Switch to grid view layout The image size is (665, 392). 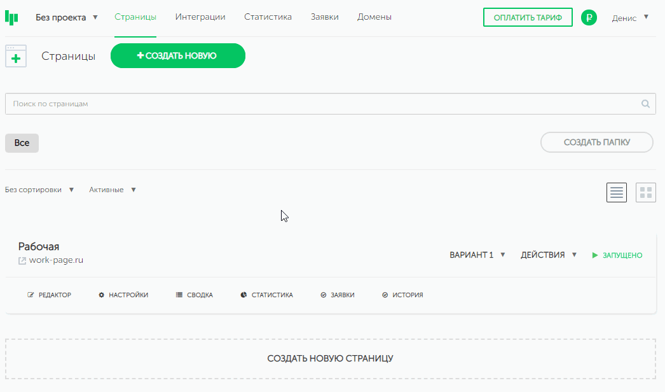click(x=645, y=193)
